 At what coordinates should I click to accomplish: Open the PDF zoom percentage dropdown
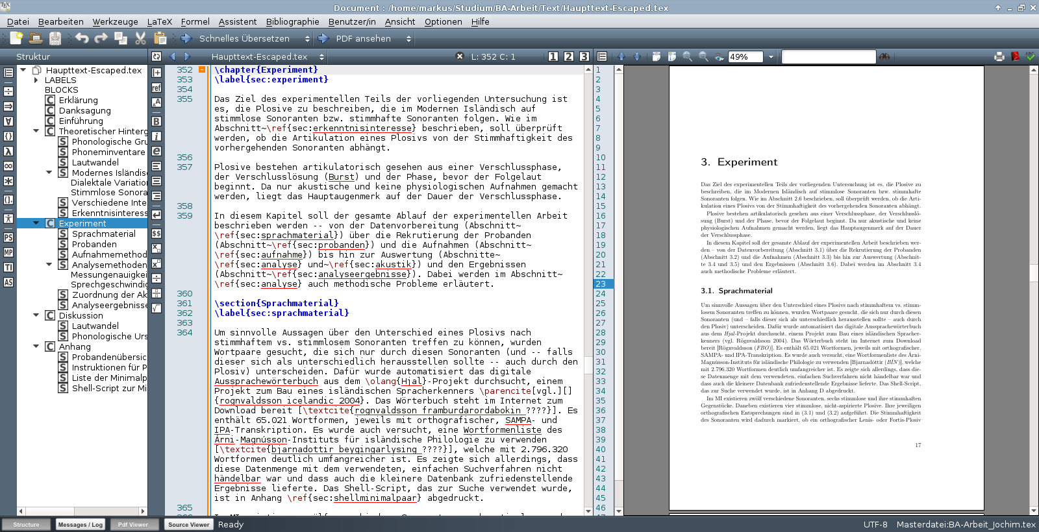click(771, 57)
